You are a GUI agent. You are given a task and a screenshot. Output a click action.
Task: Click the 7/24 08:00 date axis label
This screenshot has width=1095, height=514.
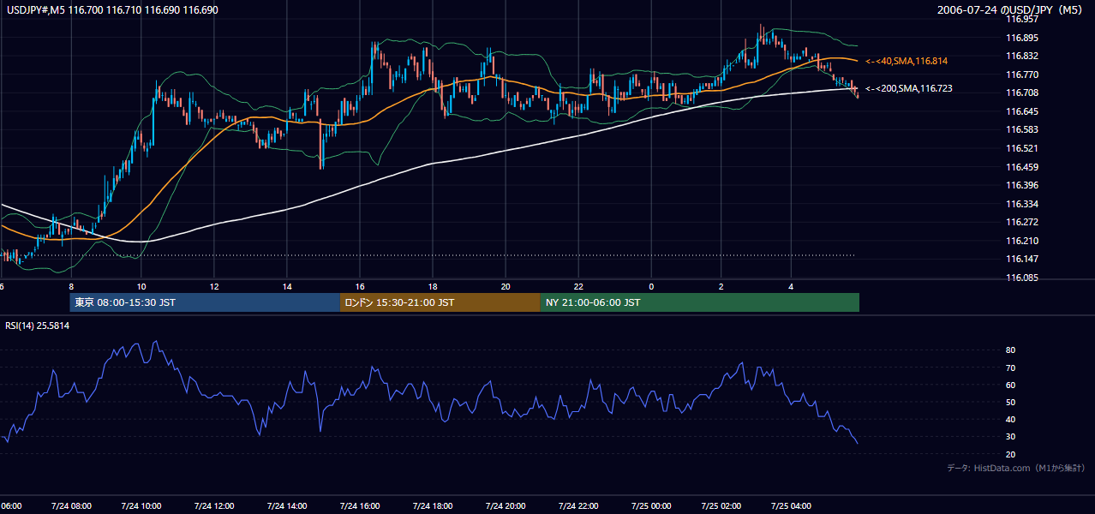click(73, 505)
